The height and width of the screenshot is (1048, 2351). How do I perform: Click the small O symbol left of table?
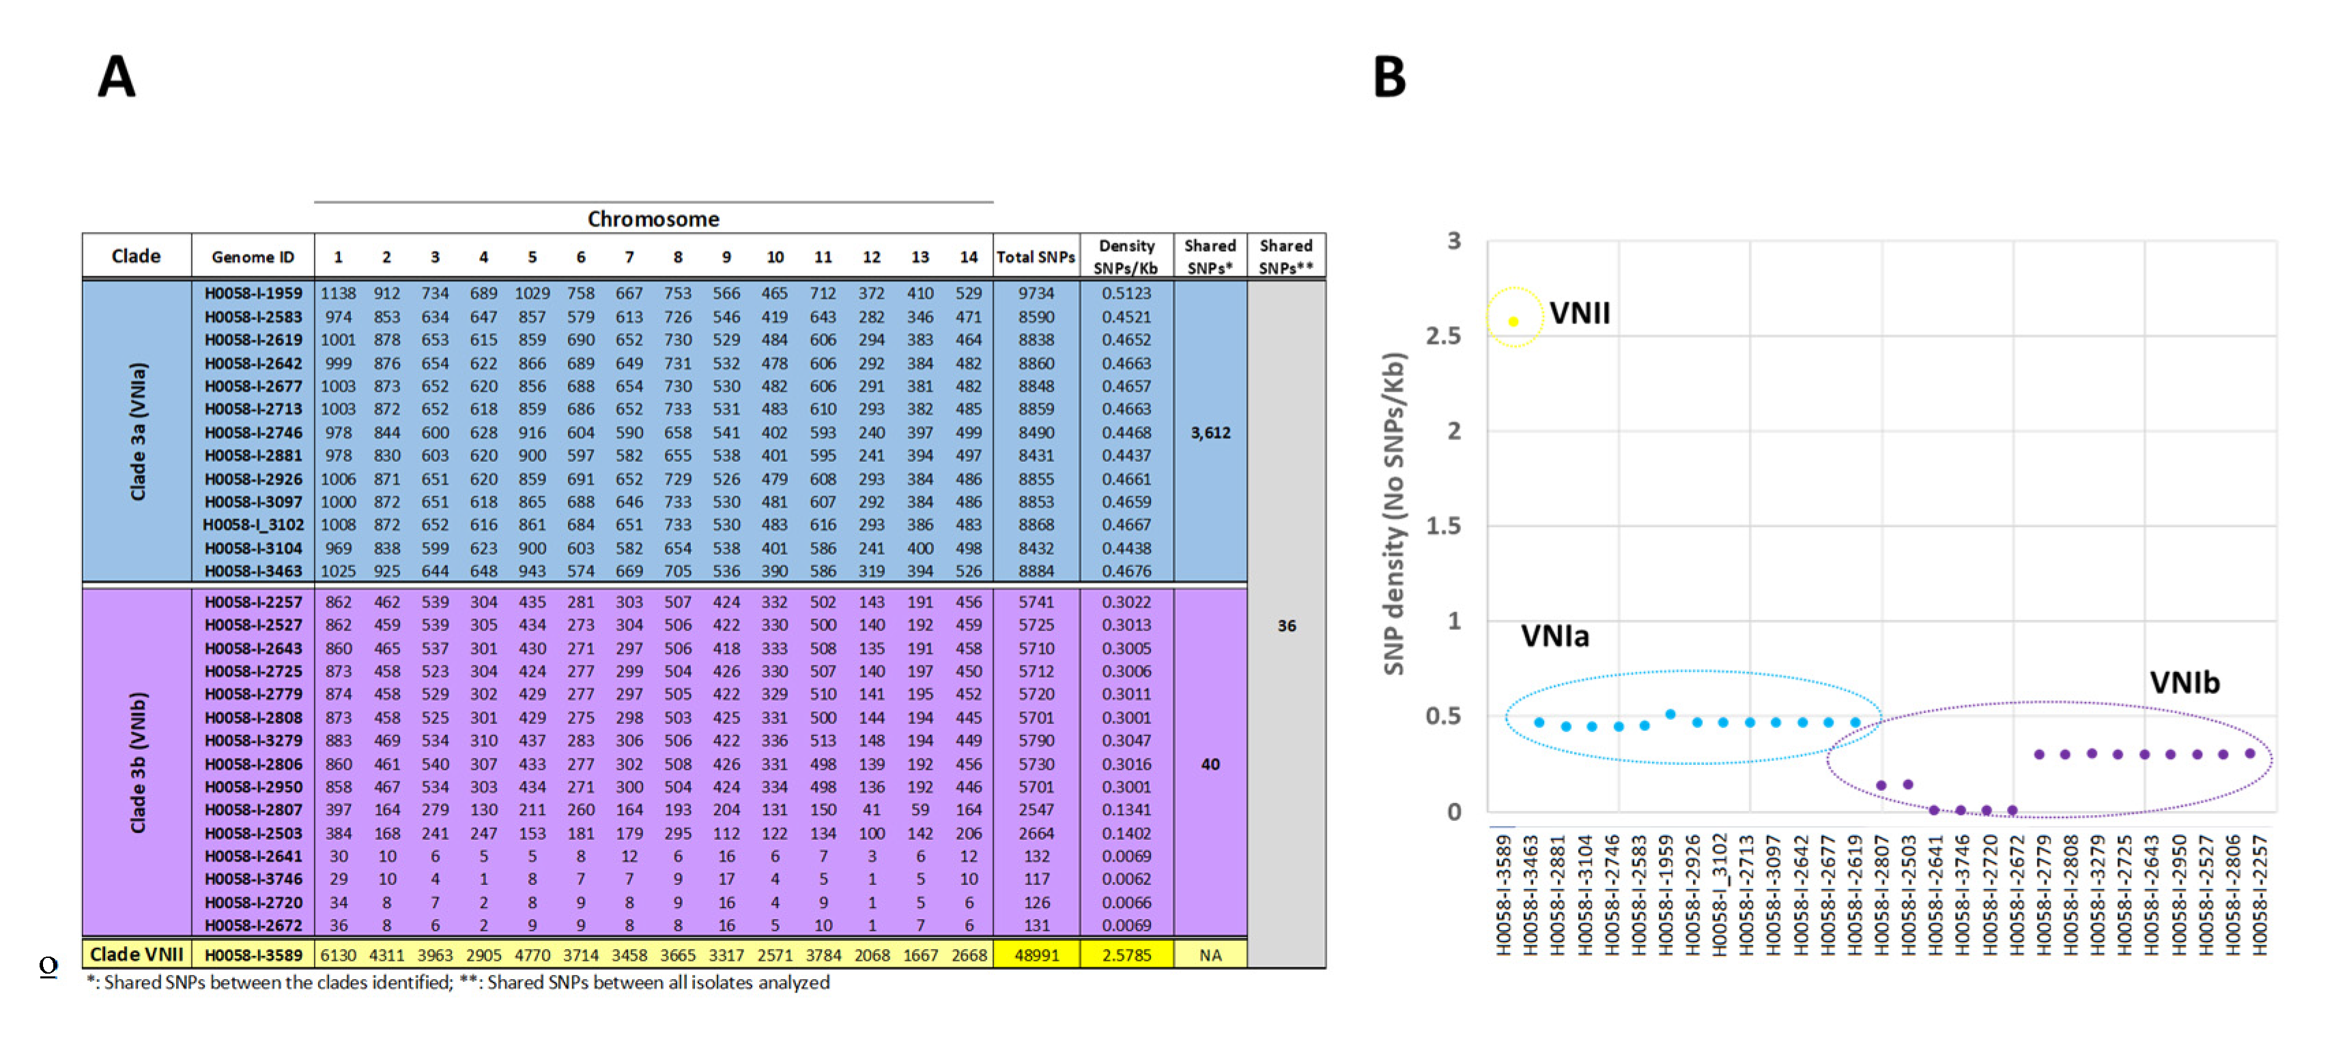click(48, 965)
